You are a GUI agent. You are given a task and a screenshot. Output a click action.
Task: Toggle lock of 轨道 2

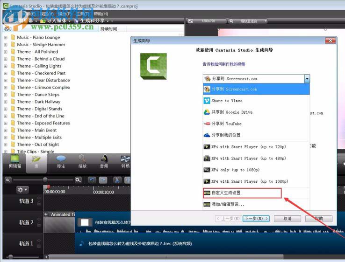coord(39,225)
